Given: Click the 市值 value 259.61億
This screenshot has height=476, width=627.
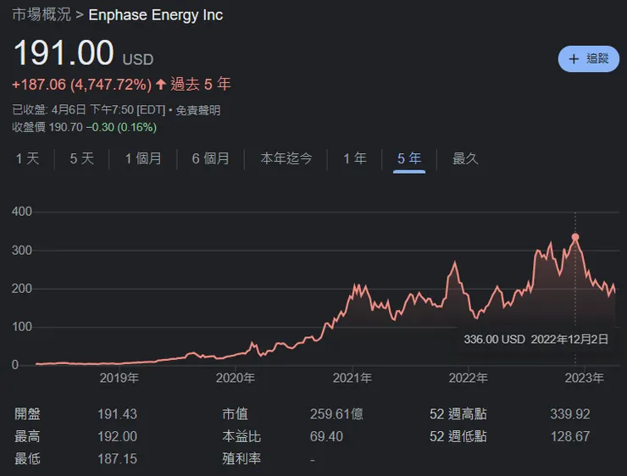Looking at the screenshot, I should pos(336,414).
